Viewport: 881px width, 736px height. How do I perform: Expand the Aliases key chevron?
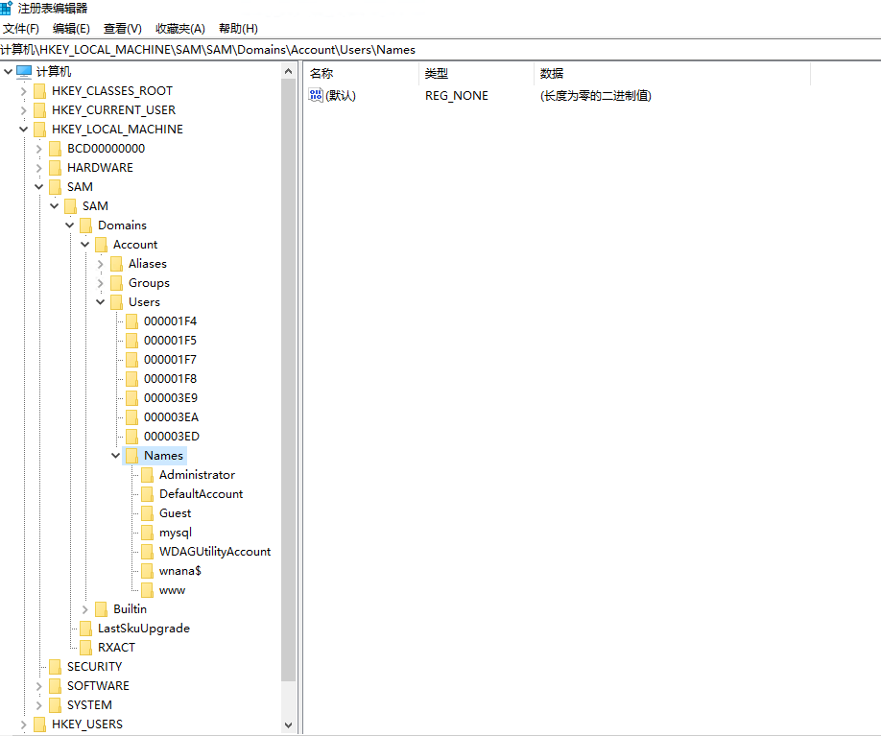(x=100, y=264)
